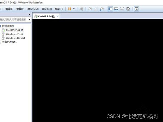
Task: Open the 帮助(H) menu
Action: tap(59, 9)
